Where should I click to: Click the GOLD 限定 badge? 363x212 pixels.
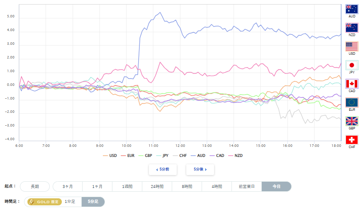click(x=44, y=202)
